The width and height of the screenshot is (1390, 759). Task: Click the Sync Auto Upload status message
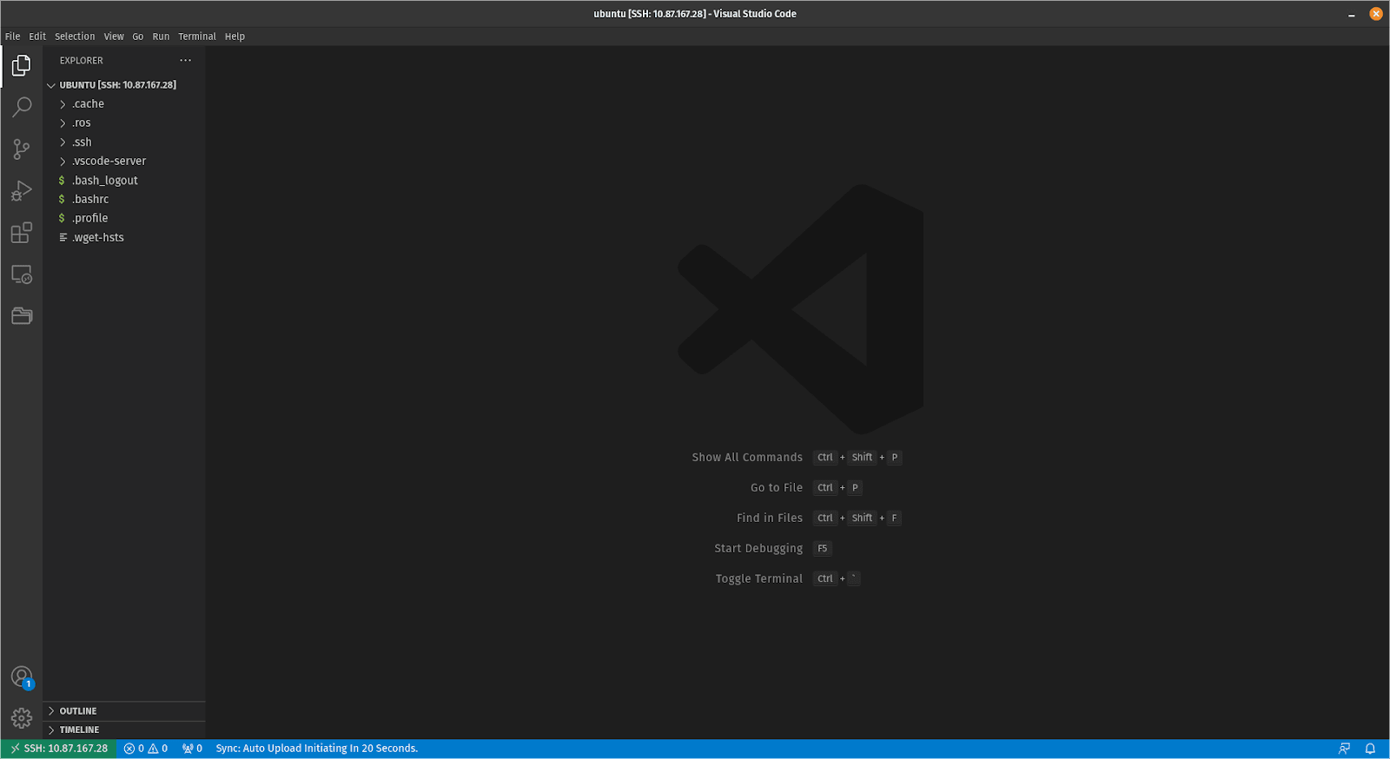317,748
